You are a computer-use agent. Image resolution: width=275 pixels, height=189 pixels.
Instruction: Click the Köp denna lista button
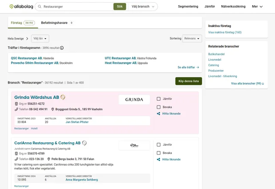[x=189, y=81]
